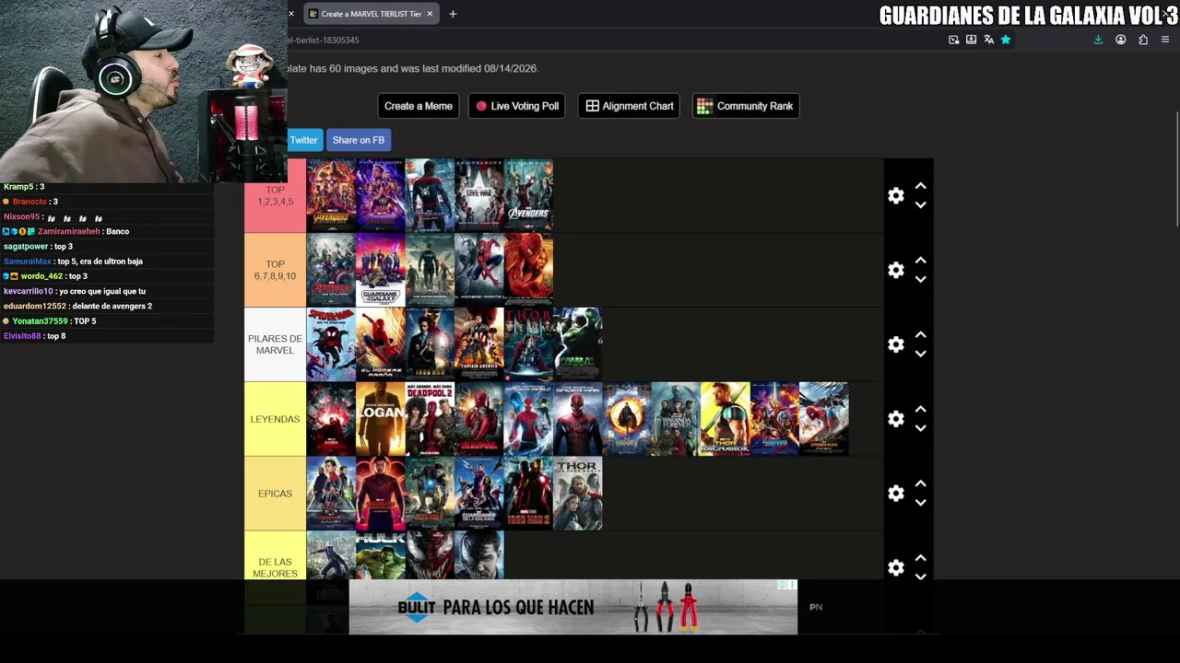
Task: Open the browser hamburger menu
Action: point(1165,40)
